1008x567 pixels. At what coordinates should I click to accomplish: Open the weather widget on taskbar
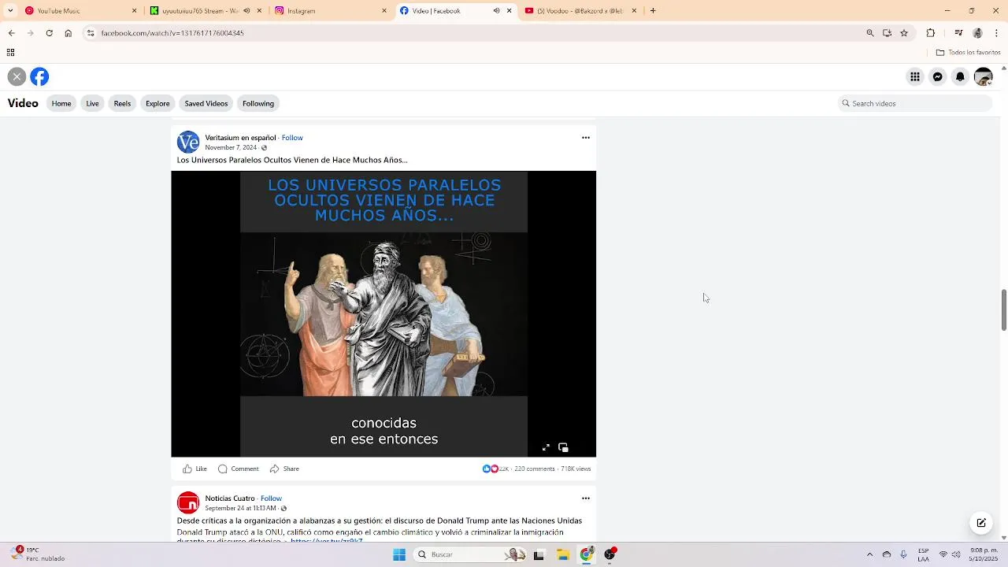click(x=38, y=554)
